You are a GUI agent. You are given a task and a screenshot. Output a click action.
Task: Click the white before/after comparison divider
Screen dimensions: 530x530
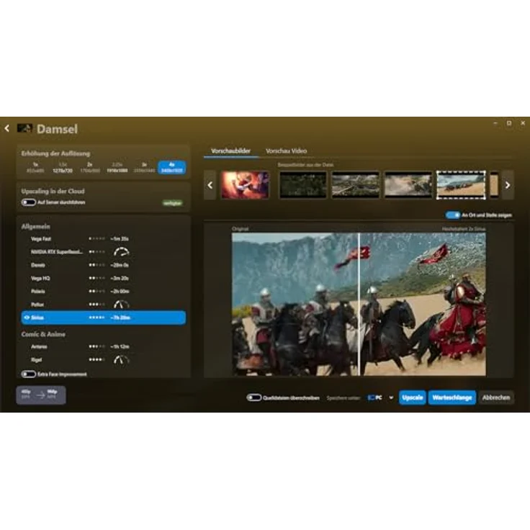(x=359, y=304)
